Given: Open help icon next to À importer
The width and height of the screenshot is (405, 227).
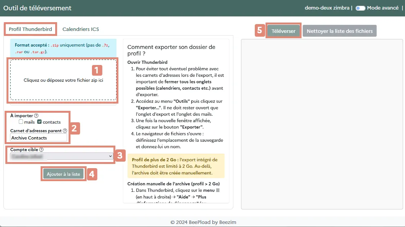Looking at the screenshot, I should tap(36, 116).
